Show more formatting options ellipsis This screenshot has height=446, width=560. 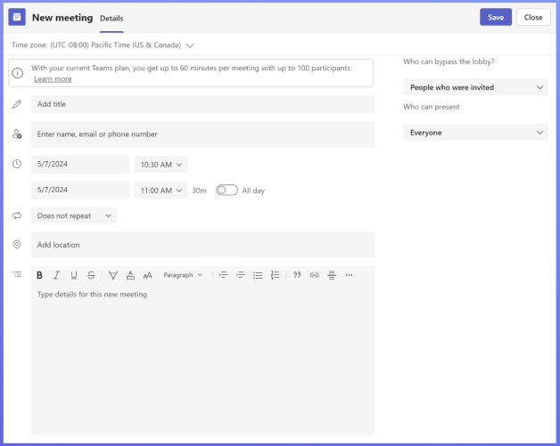click(x=349, y=275)
